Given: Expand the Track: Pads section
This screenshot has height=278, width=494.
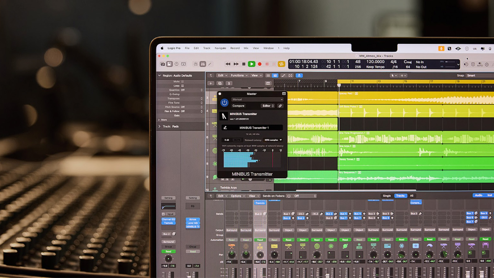Looking at the screenshot, I should click(x=159, y=126).
